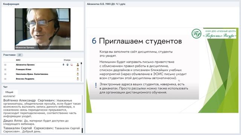Select participant name 'Власова Людмила'

[25, 79]
